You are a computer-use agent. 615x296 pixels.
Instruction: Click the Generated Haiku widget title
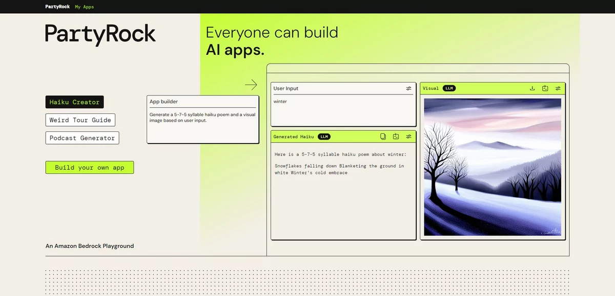tap(294, 136)
